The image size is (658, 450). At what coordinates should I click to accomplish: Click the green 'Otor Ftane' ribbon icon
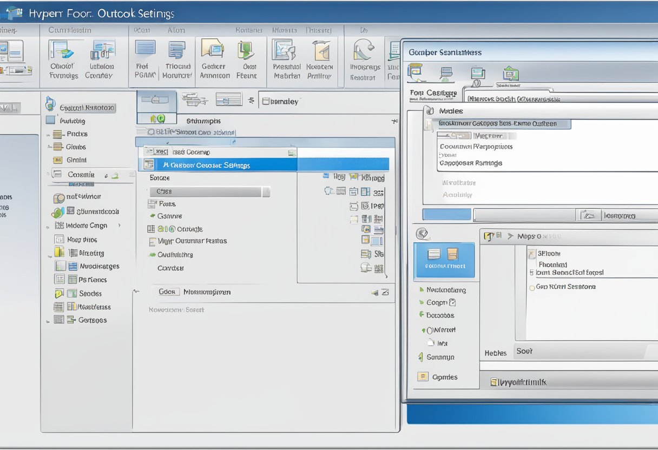click(x=246, y=50)
